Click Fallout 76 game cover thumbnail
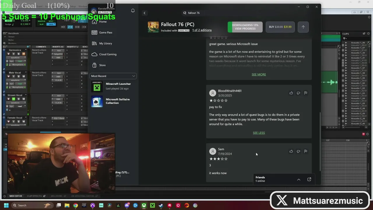Screen dimensions: 373x210 click(x=153, y=27)
